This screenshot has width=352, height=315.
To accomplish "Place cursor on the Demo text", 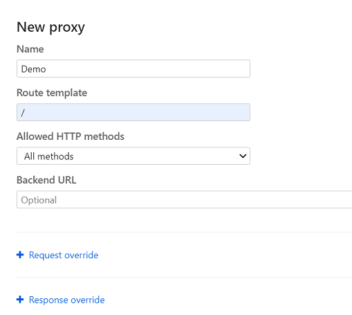I will point(33,69).
